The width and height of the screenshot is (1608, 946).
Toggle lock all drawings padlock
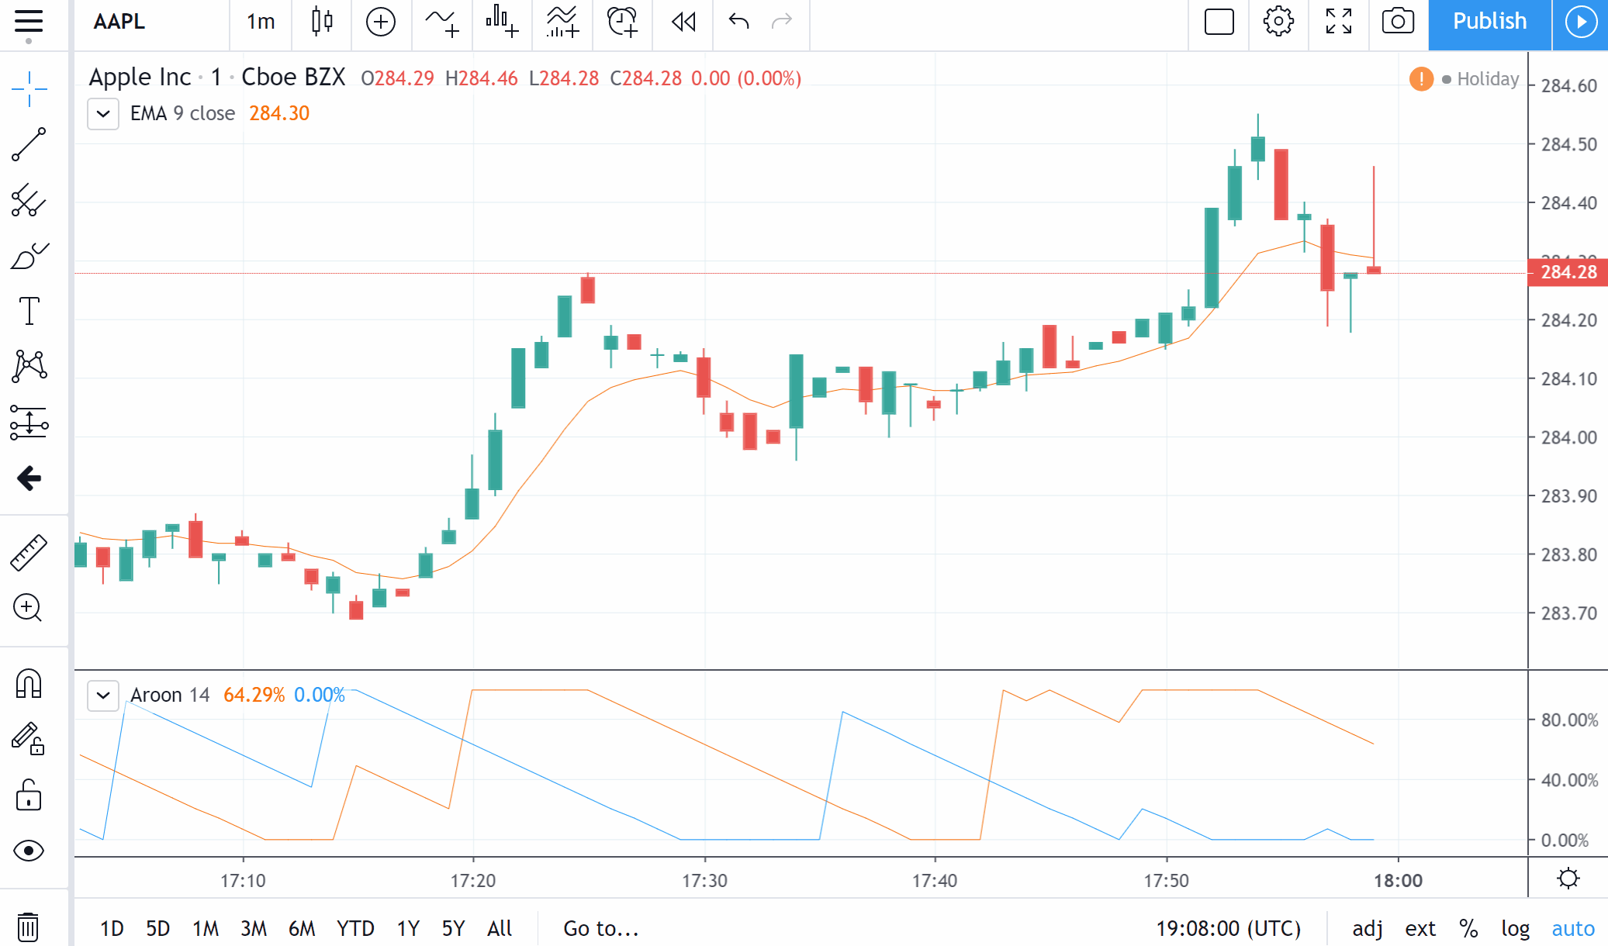click(29, 796)
